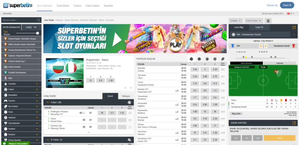The image size is (299, 145).
Task: Select the volleyball icon in Popüler Maçlar
Action: pyautogui.click(x=215, y=59)
